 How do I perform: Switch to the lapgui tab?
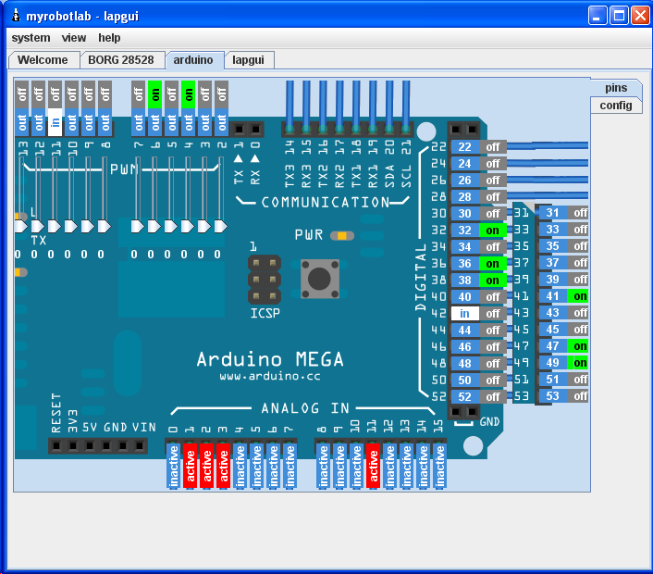point(248,60)
